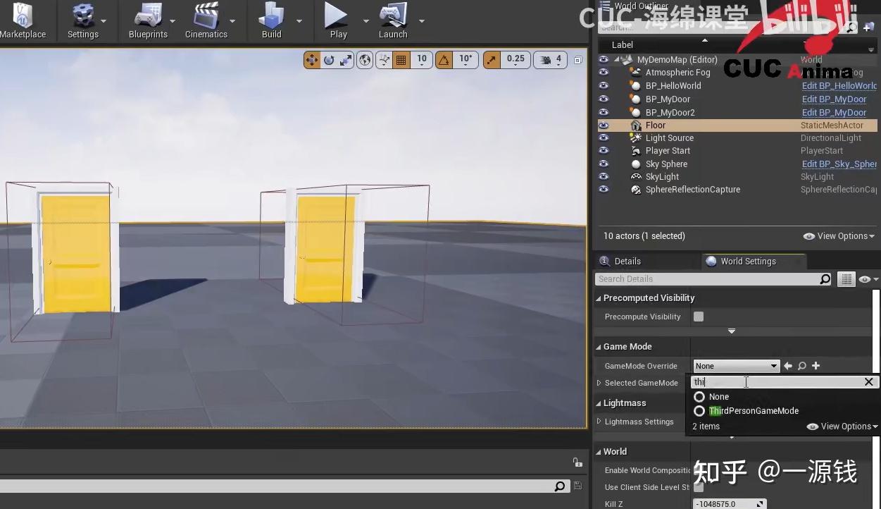Open Build options dropdown arrow
Viewport: 881px width, 509px height.
tap(299, 21)
